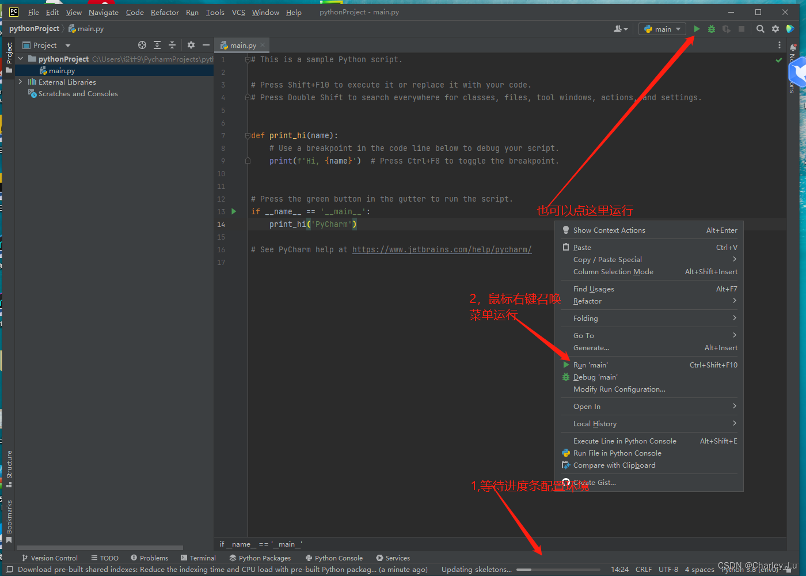
Task: Choose Compare with Clipboard
Action: pos(649,465)
